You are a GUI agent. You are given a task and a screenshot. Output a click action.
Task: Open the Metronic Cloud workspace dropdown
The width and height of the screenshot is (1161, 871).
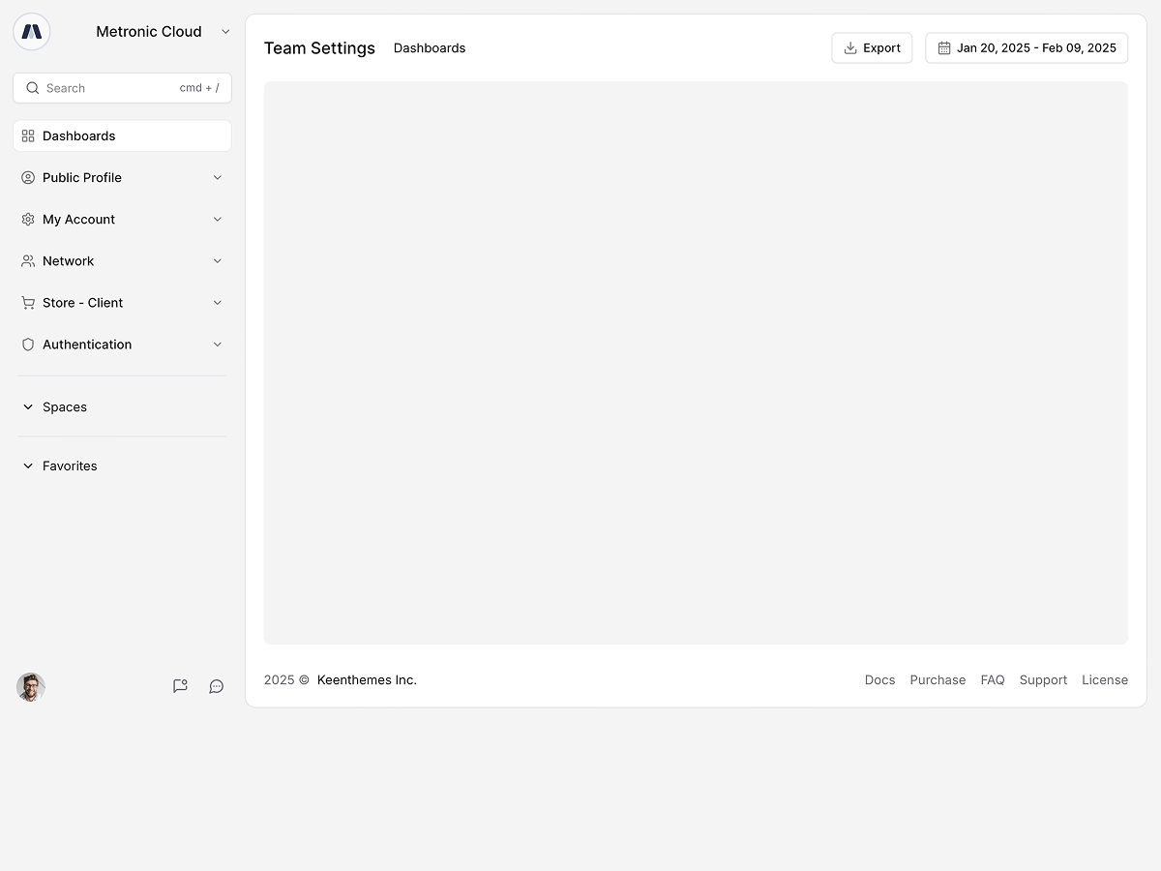[x=225, y=32]
